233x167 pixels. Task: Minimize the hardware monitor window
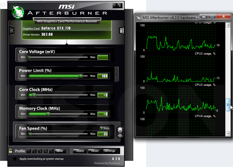(x=203, y=17)
